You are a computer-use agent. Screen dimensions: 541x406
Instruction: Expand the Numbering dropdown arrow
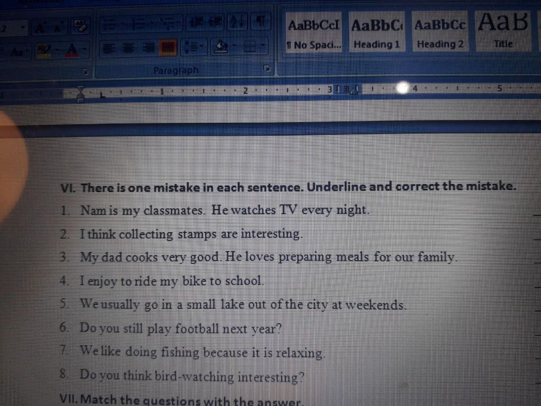point(151,24)
